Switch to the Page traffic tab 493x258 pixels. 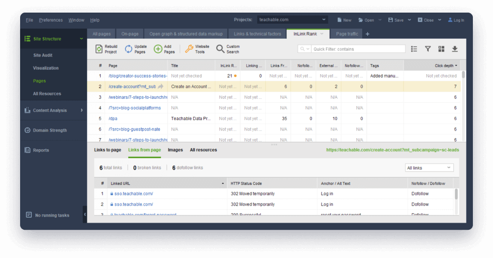point(347,34)
